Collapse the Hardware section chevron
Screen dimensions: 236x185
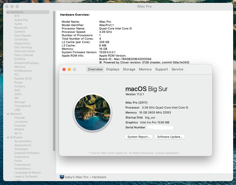tap(8, 12)
